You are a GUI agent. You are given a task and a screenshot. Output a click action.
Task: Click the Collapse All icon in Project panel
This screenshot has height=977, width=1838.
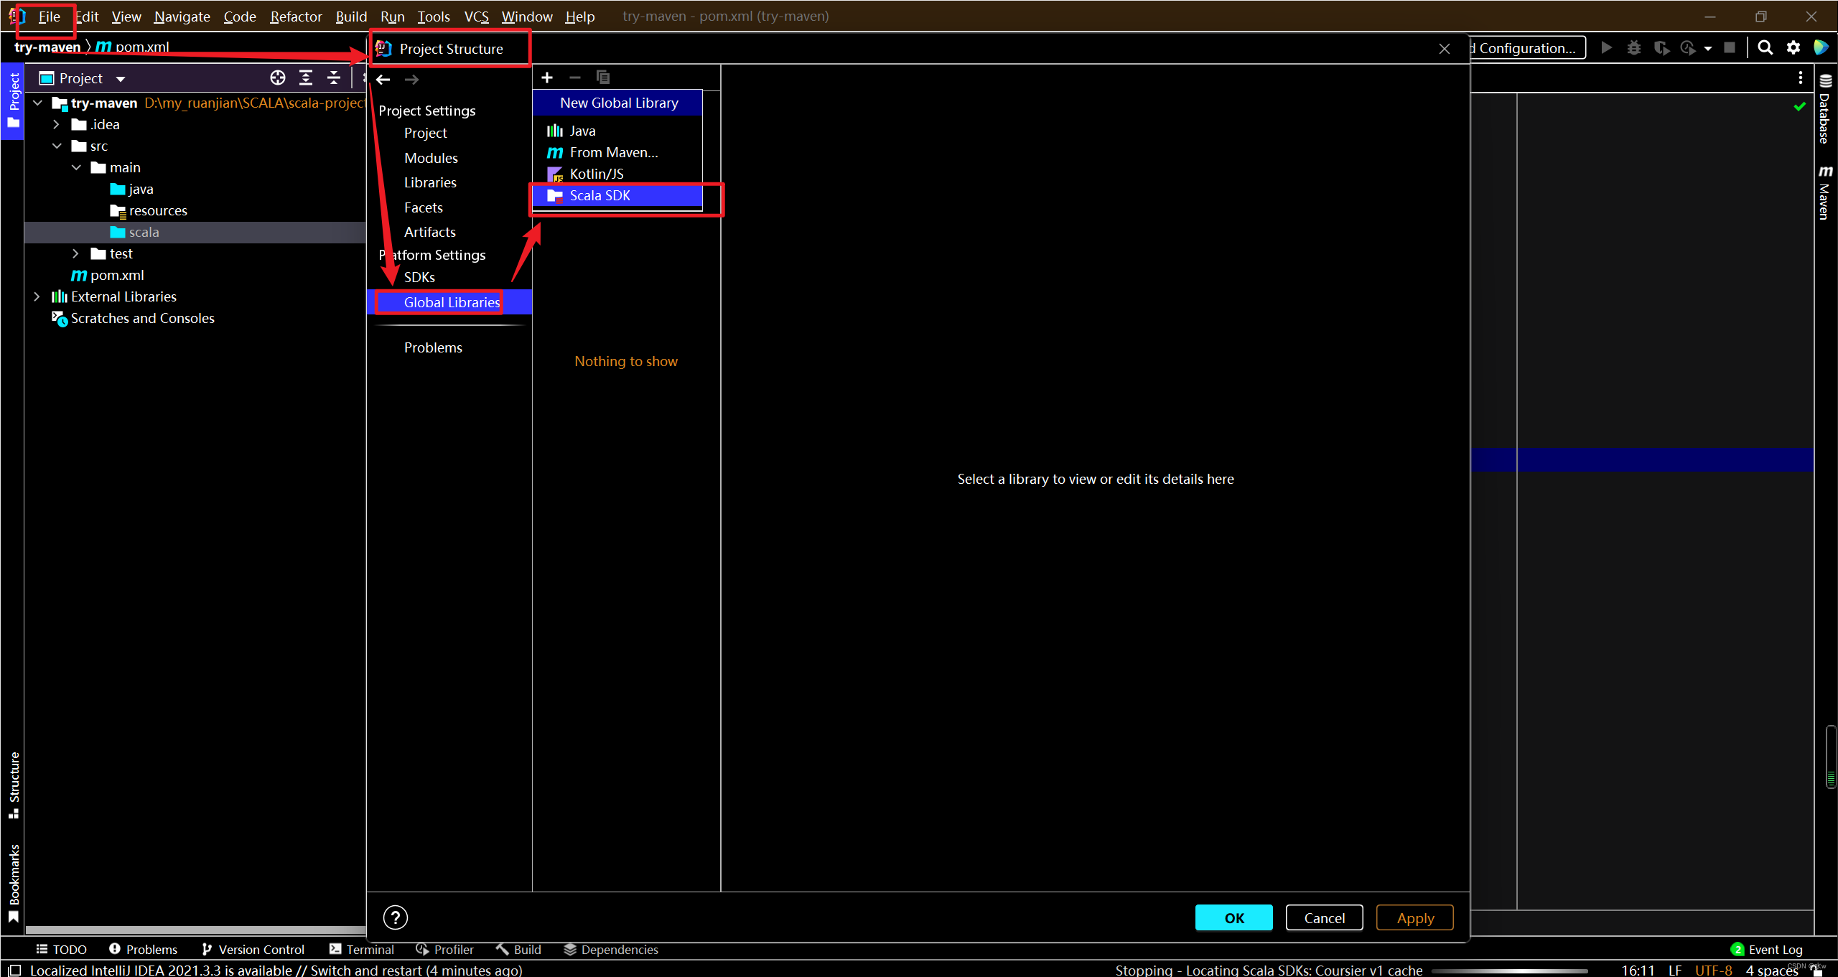334,78
